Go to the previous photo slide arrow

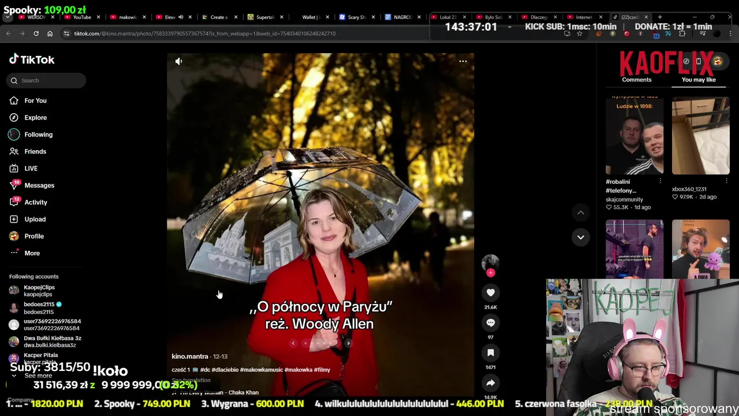click(x=293, y=343)
